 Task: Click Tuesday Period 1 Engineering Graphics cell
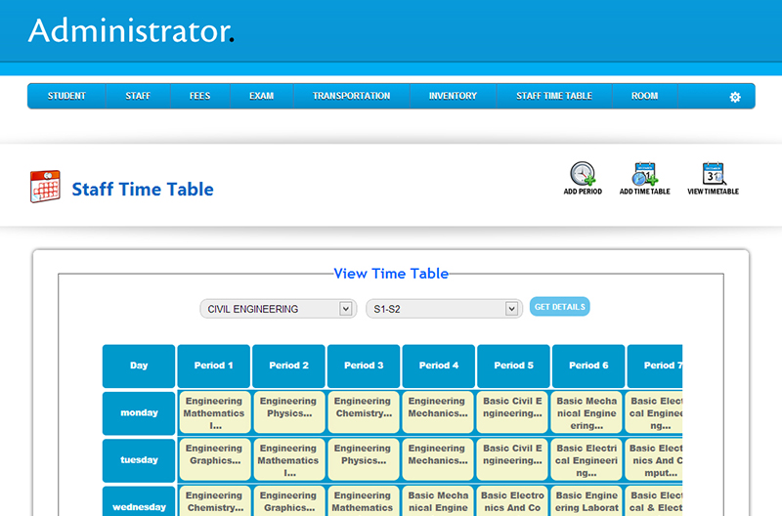(x=214, y=460)
